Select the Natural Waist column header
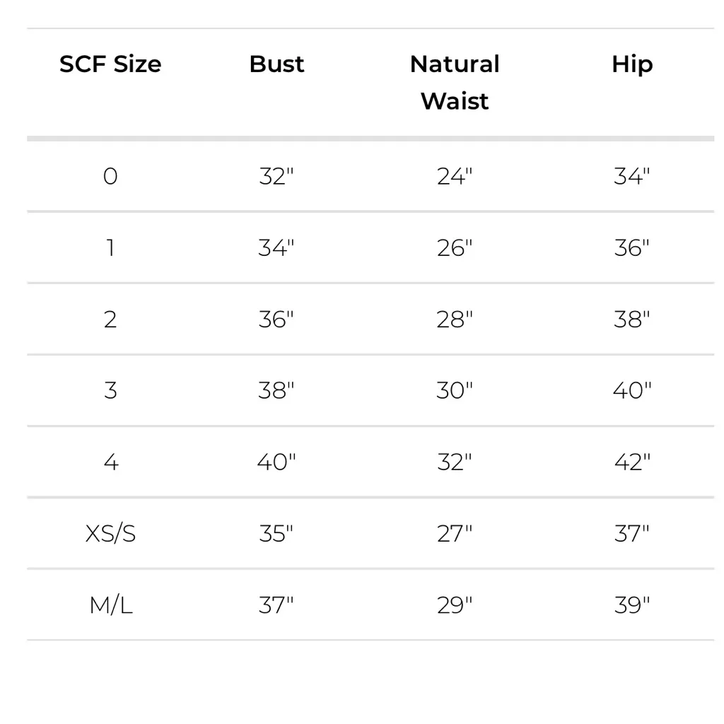The height and width of the screenshot is (724, 724). (455, 82)
